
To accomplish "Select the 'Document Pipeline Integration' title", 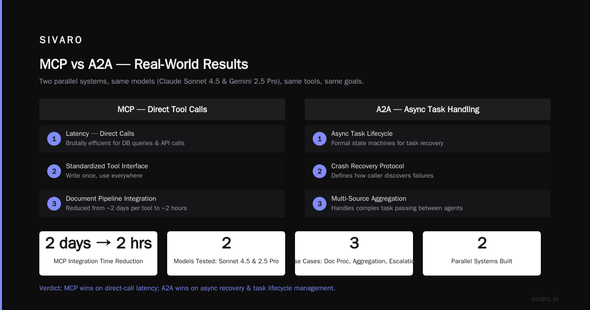I will tap(111, 199).
